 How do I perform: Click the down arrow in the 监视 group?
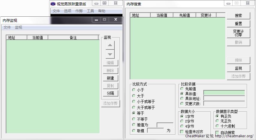pyautogui.click(x=110, y=54)
